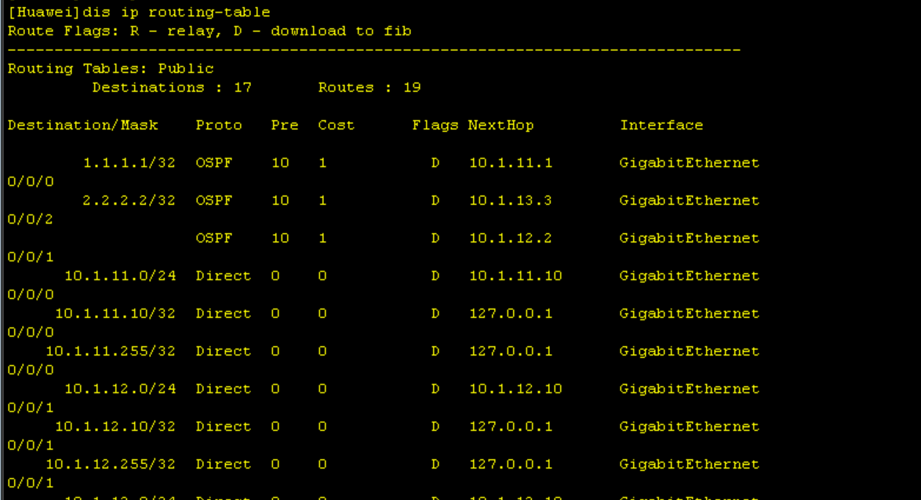Click the Route Flags header line
This screenshot has width=921, height=500.
point(208,31)
